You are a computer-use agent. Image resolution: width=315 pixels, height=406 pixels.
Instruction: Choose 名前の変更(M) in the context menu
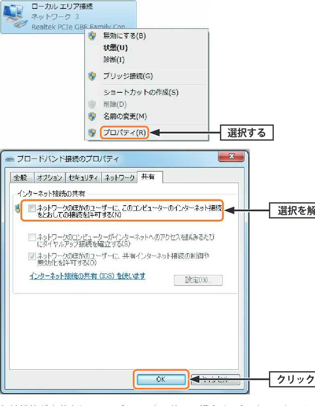125,116
